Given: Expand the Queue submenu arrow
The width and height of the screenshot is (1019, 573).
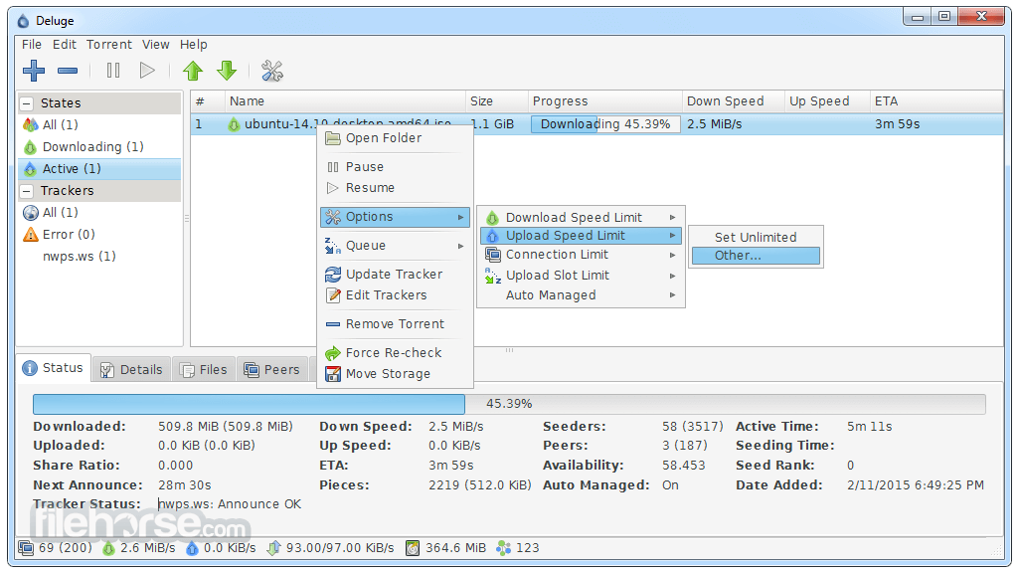Looking at the screenshot, I should [460, 246].
